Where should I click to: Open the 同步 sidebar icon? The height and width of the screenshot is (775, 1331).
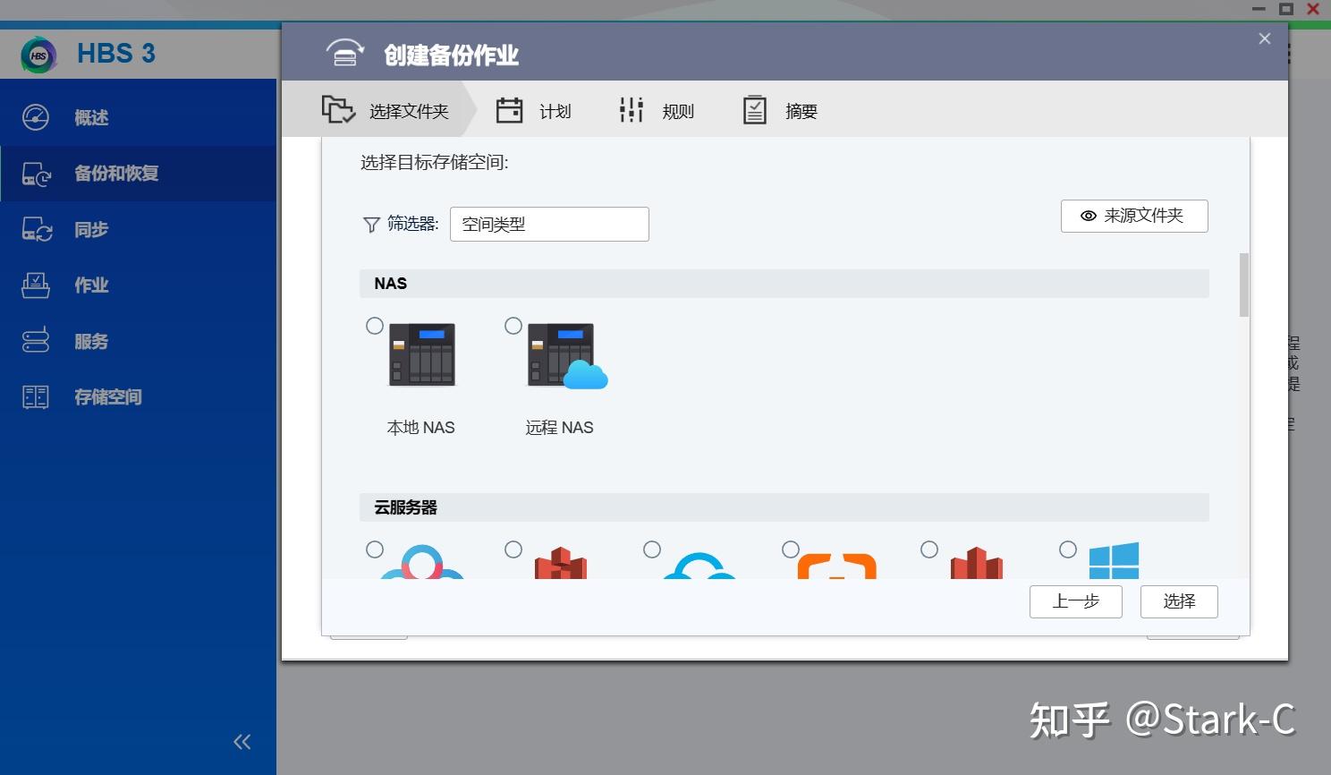[x=36, y=229]
